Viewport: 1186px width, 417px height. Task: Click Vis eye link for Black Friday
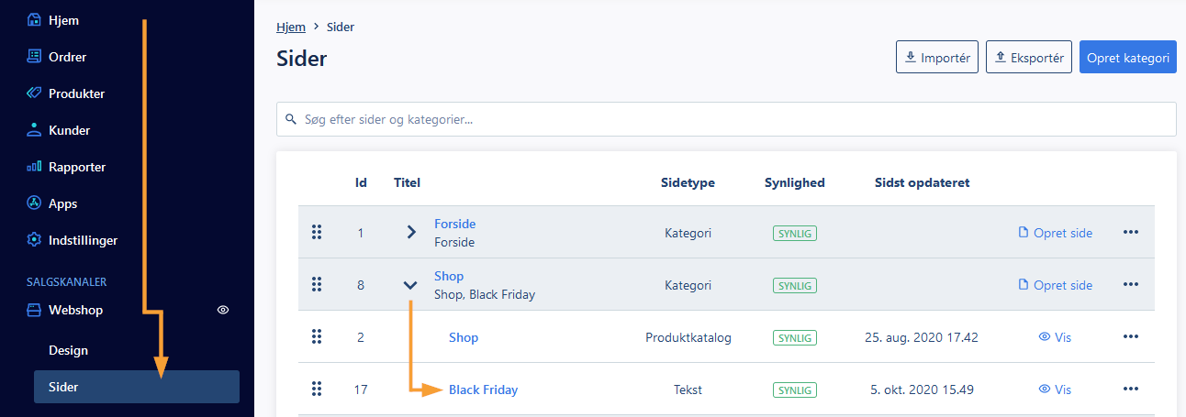click(x=1055, y=390)
